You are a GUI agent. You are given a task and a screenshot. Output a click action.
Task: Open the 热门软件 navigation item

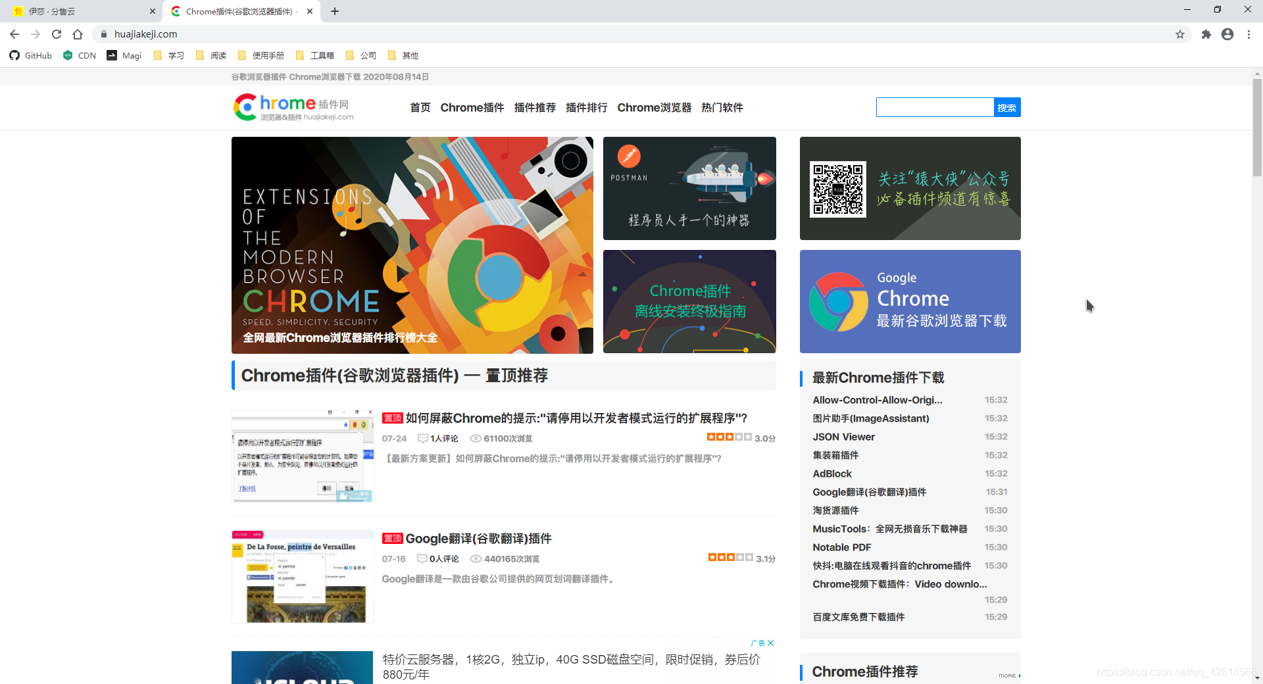click(722, 107)
